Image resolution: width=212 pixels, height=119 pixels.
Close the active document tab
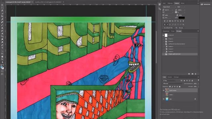point(32,2)
